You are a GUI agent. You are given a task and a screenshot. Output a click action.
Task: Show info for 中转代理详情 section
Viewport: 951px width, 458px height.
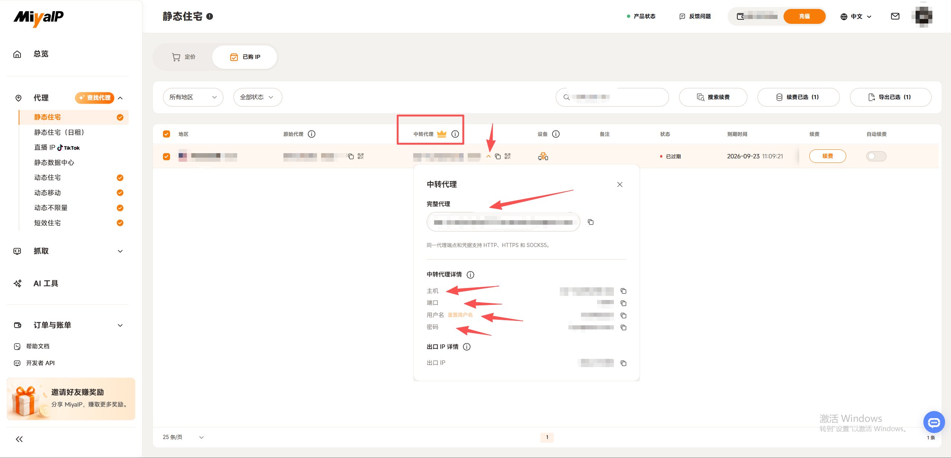[471, 275]
